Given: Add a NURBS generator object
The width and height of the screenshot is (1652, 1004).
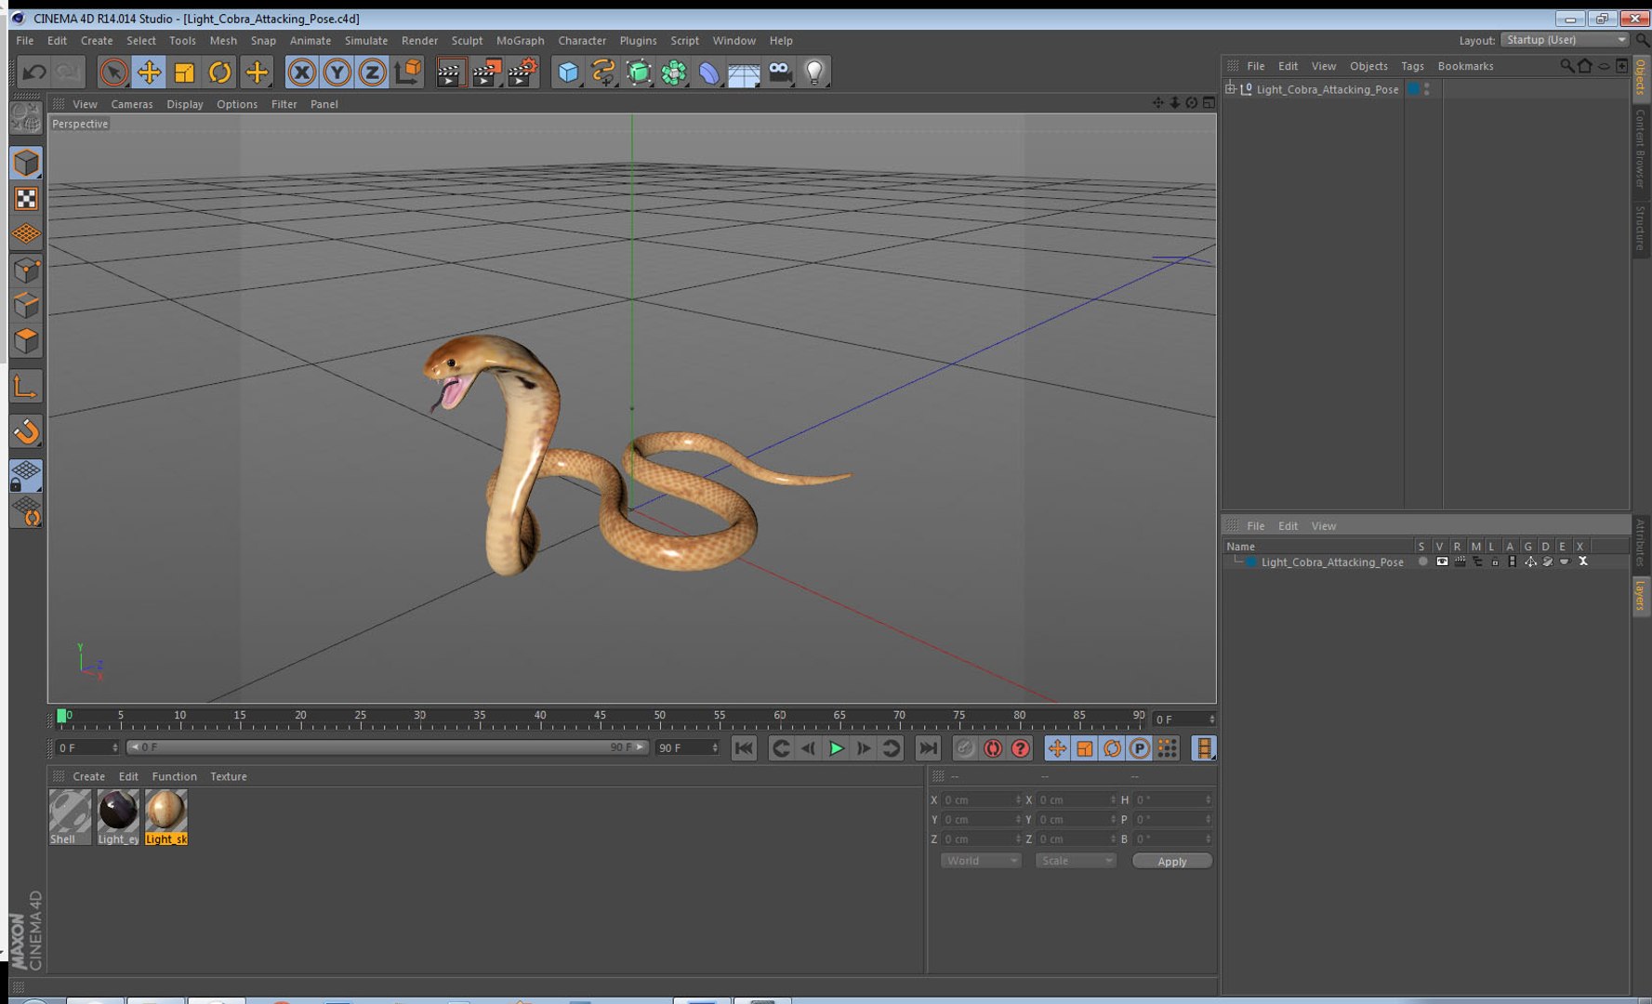Looking at the screenshot, I should coord(639,73).
